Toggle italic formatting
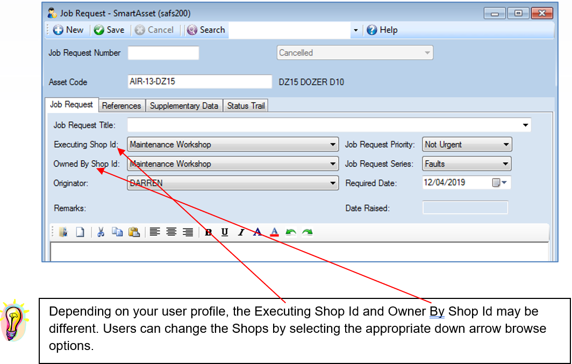The image size is (572, 364). point(241,232)
